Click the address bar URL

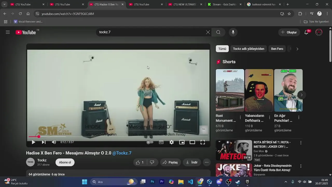pyautogui.click(x=68, y=14)
